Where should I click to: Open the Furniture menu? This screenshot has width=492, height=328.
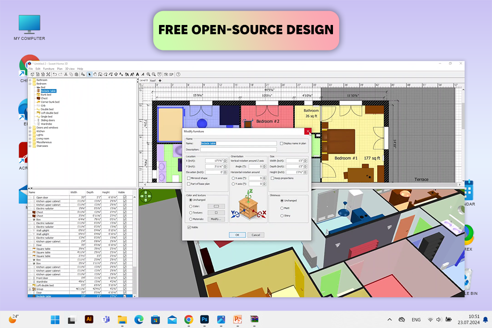[x=49, y=69]
